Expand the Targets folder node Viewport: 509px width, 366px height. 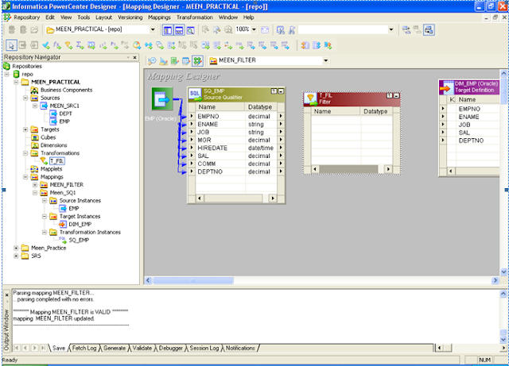pos(25,129)
